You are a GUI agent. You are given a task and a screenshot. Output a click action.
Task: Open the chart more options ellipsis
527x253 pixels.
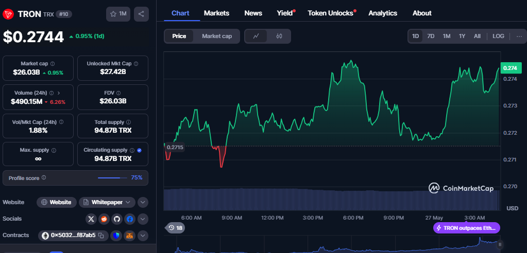(519, 36)
